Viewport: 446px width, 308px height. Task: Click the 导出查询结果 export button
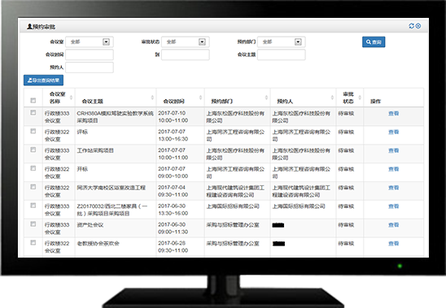pyautogui.click(x=43, y=80)
